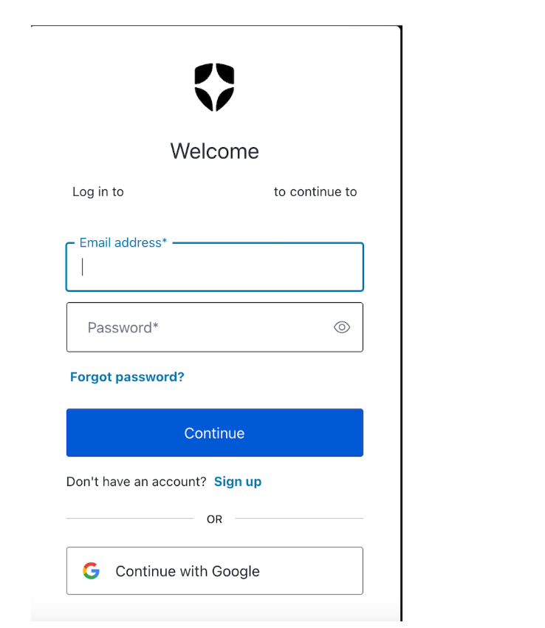The width and height of the screenshot is (545, 628).
Task: Place the cursor at the email field's text caret
Action: tap(83, 267)
